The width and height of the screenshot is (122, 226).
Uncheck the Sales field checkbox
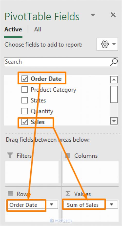24,122
